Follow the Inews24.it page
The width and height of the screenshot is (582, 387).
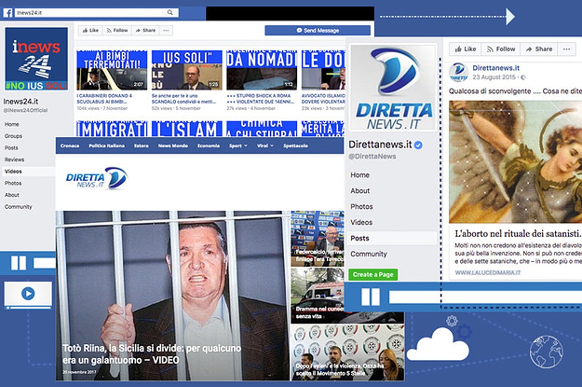[116, 30]
